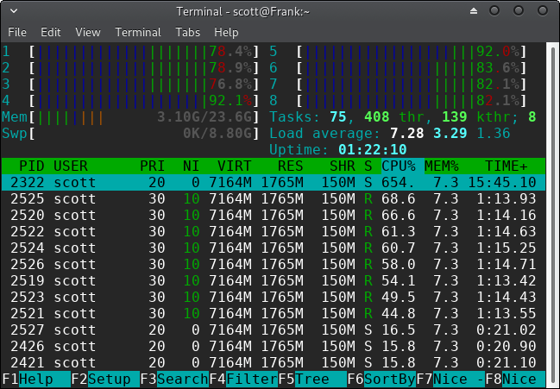Viewport: 560px width, 389px height.
Task: Click the F4 Filter function button
Action: [243, 379]
